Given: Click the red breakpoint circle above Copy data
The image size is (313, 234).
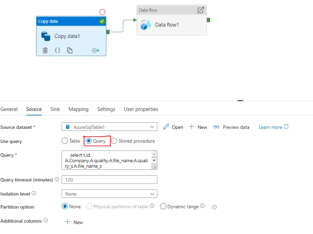Looking at the screenshot, I should click(x=102, y=12).
